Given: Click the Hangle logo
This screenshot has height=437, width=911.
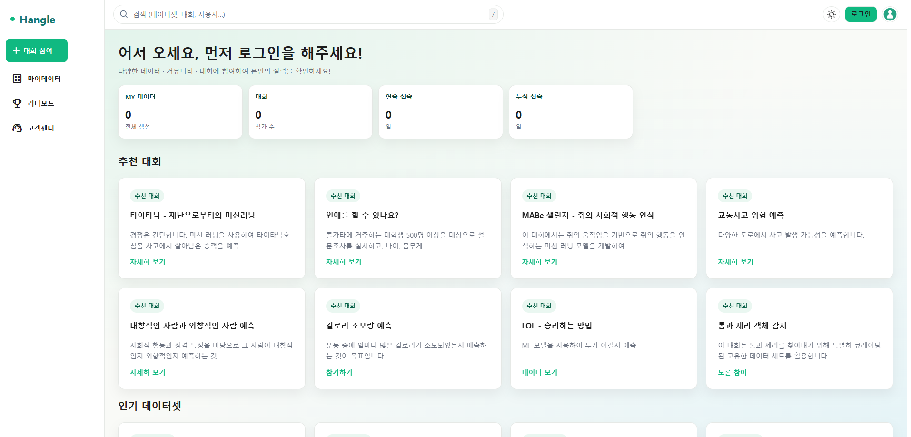Looking at the screenshot, I should 33,20.
